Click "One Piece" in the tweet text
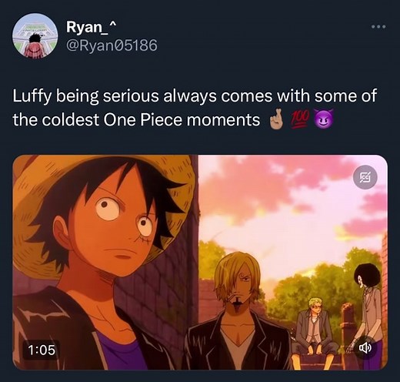This screenshot has height=382, width=400. coord(143,120)
